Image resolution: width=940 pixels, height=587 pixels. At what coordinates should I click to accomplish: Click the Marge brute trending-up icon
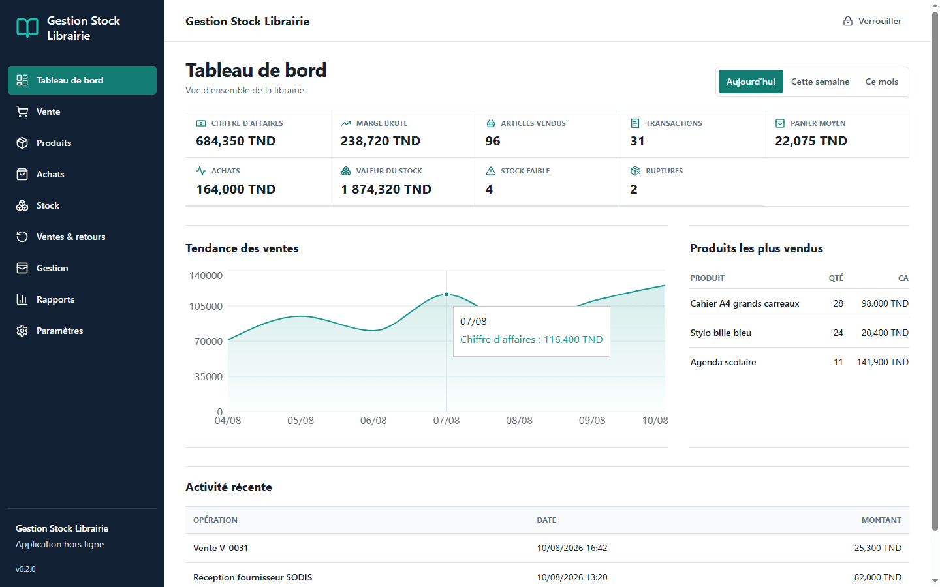346,123
